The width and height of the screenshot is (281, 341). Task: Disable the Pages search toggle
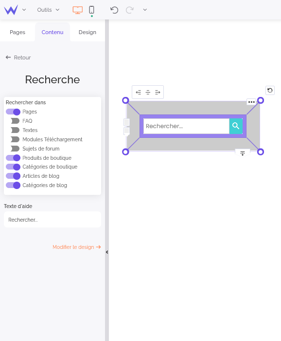(13, 112)
